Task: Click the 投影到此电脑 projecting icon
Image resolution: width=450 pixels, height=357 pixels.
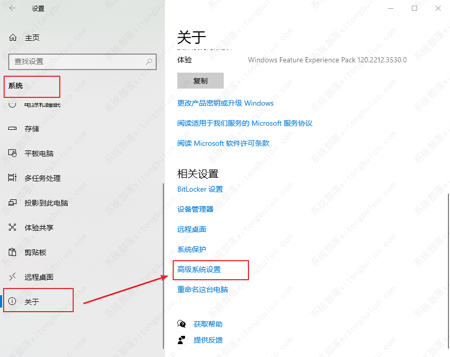Action: tap(13, 203)
